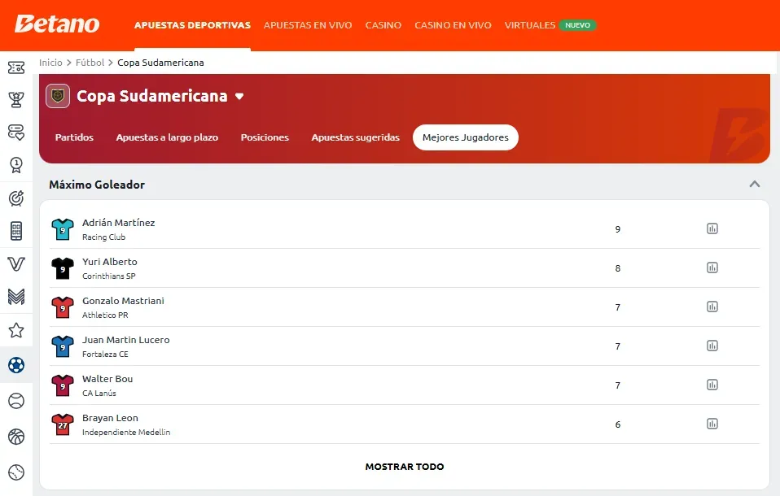780x496 pixels.
Task: Select the baseball sidebar icon
Action: (x=16, y=472)
